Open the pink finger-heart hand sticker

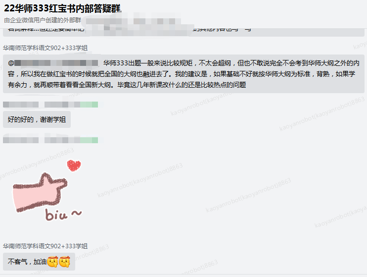tap(47, 190)
